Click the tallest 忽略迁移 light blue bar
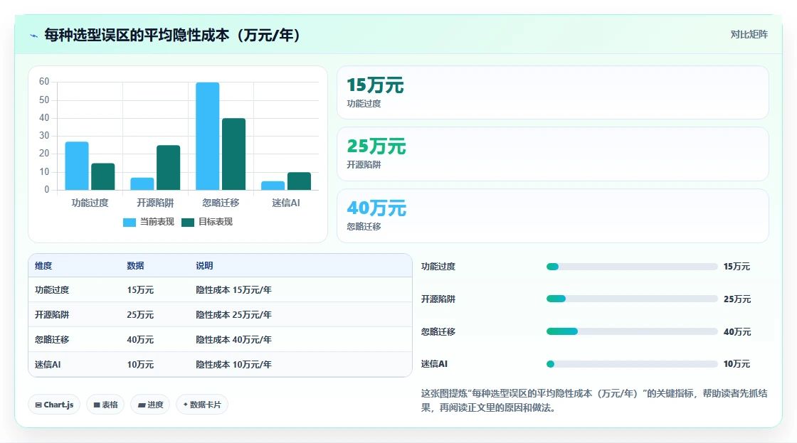 (x=207, y=136)
